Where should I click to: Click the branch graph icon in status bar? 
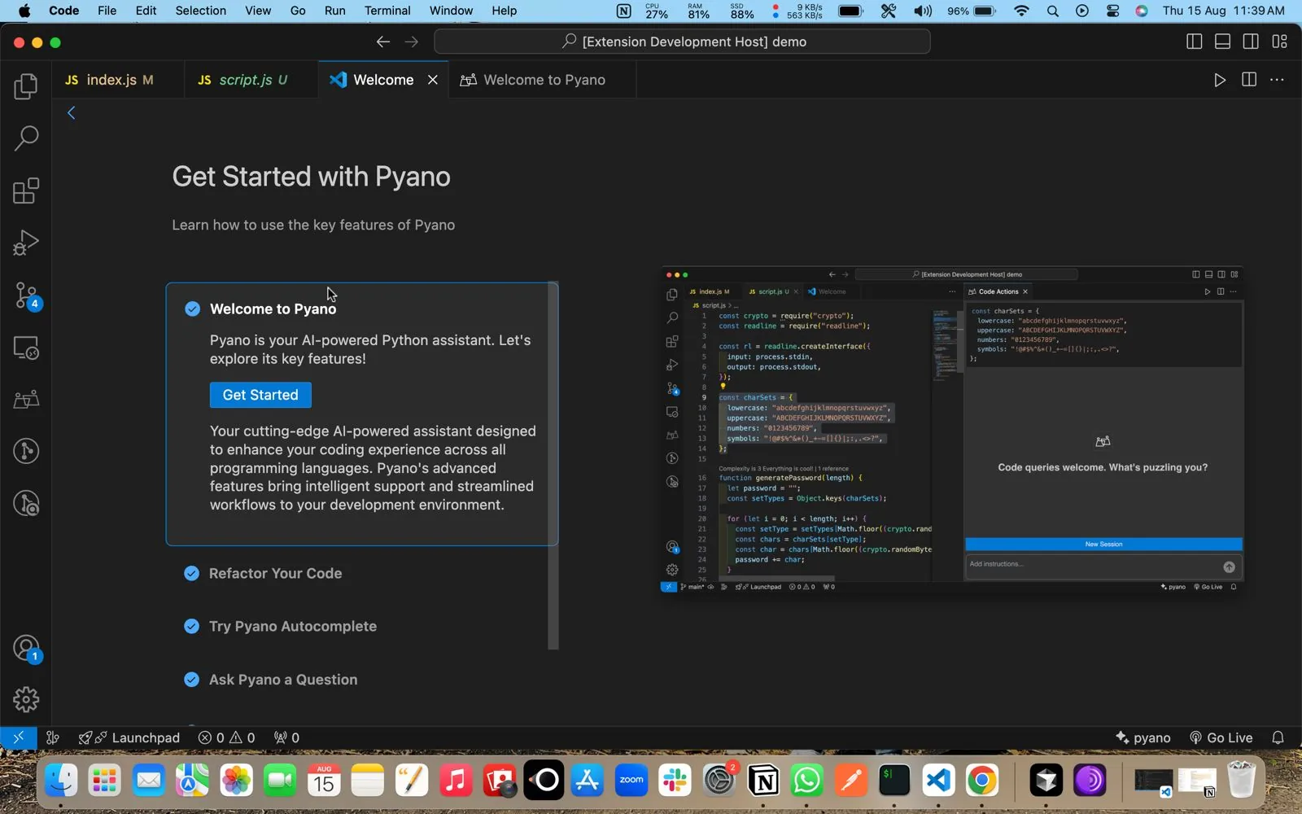(53, 737)
